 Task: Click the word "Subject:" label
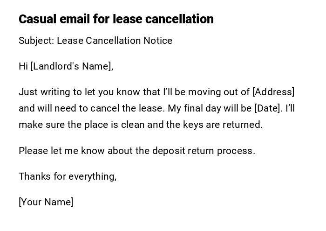pyautogui.click(x=36, y=41)
